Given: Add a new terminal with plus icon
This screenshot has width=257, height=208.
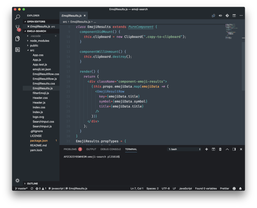Looking at the screenshot, I should [206, 149].
